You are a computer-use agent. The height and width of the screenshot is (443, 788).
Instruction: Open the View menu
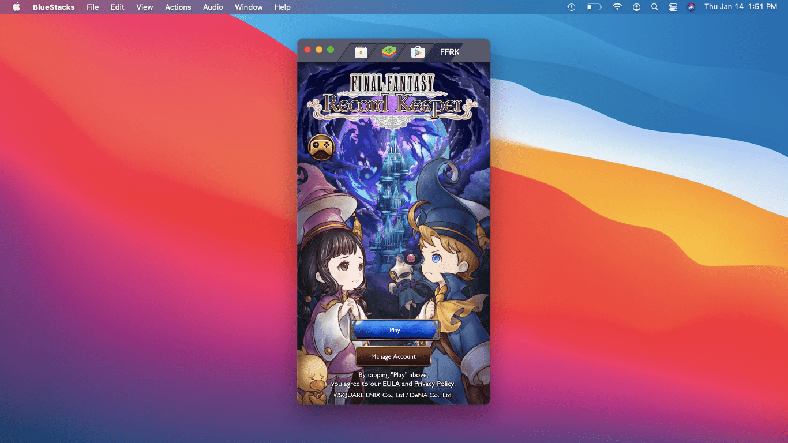click(145, 7)
